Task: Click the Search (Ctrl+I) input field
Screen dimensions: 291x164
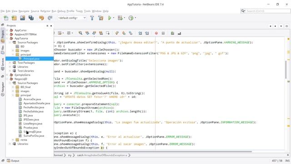Action: [x=268, y=11]
